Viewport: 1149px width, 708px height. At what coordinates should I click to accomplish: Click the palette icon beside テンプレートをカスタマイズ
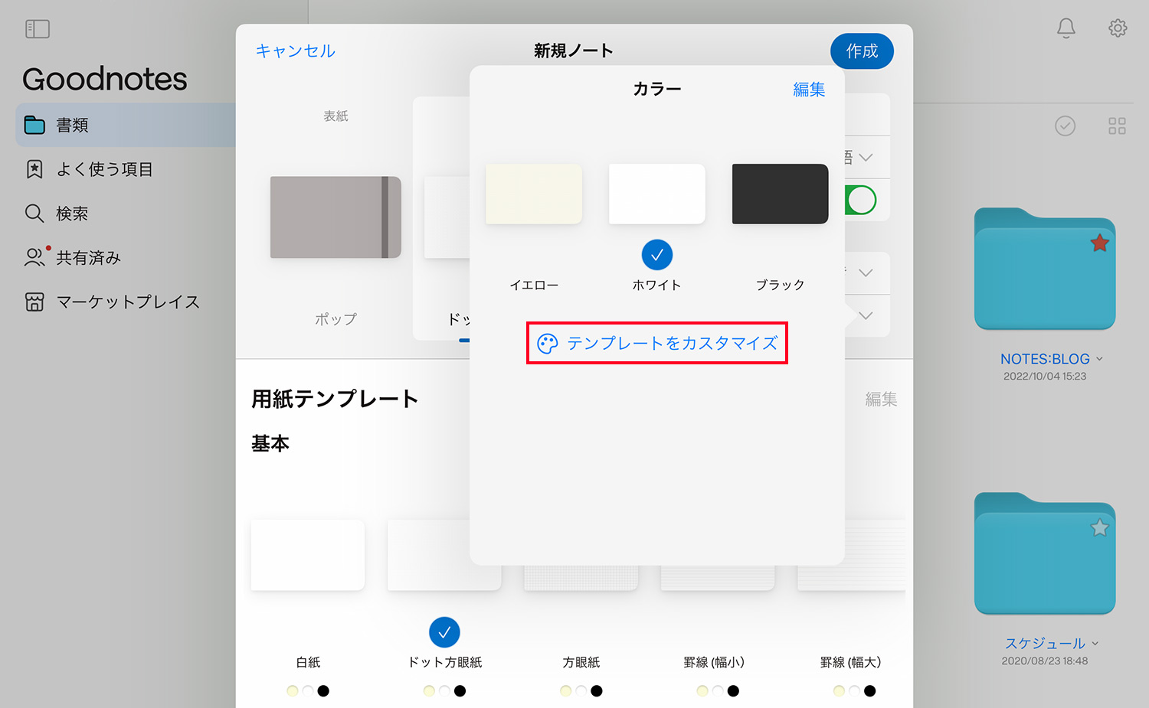pyautogui.click(x=548, y=344)
